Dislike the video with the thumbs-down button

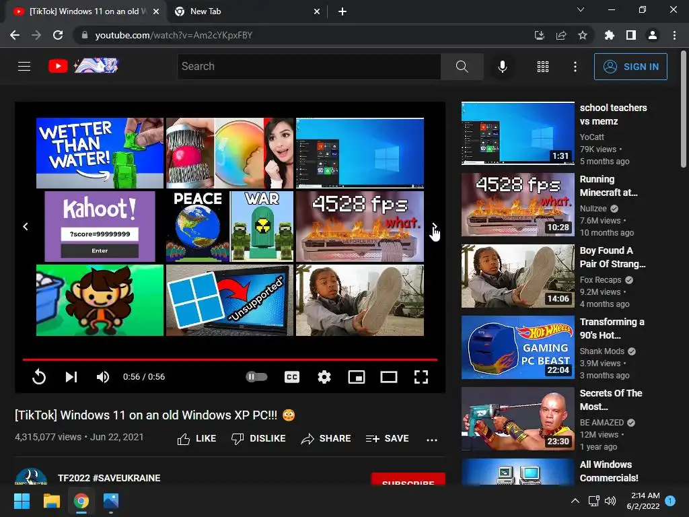(x=258, y=438)
